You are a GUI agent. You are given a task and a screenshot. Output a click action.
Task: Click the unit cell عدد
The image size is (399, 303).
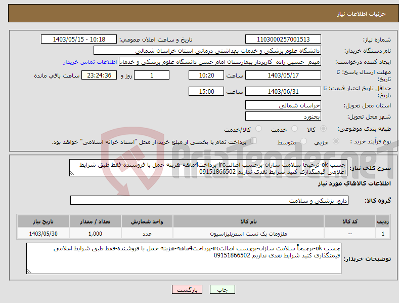(147, 234)
